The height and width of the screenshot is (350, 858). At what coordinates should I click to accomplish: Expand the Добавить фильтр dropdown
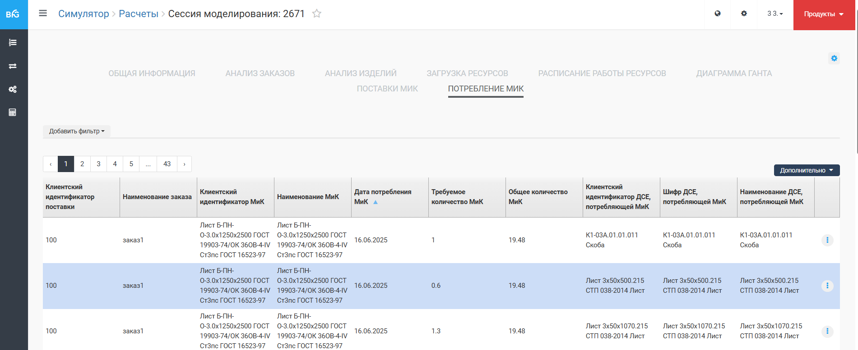[77, 131]
